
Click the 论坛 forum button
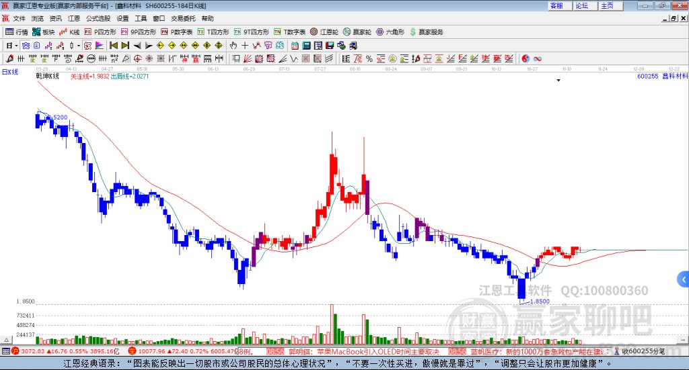click(585, 5)
